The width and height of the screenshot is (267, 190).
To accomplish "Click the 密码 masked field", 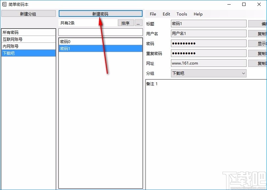I will 209,43.
